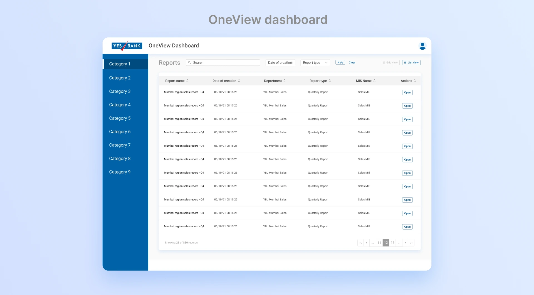Open the ninth report row
534x295 pixels.
click(x=407, y=200)
